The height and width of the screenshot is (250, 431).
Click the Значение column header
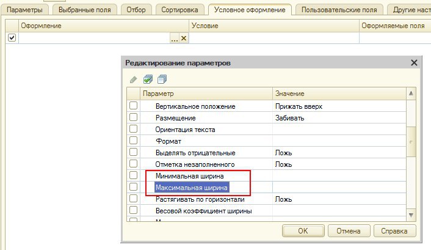tap(339, 94)
